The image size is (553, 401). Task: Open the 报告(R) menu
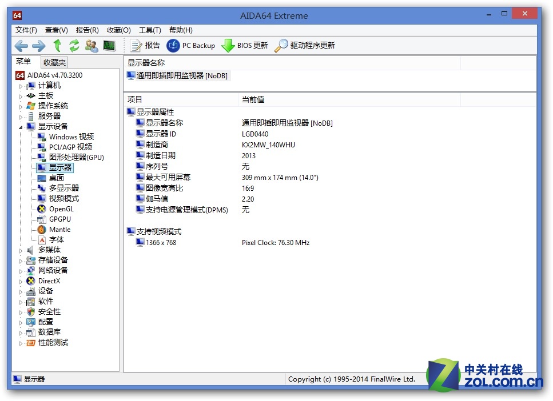point(87,30)
